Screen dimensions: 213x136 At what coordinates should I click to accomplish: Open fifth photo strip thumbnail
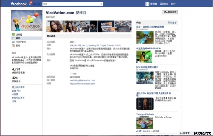[123, 26]
